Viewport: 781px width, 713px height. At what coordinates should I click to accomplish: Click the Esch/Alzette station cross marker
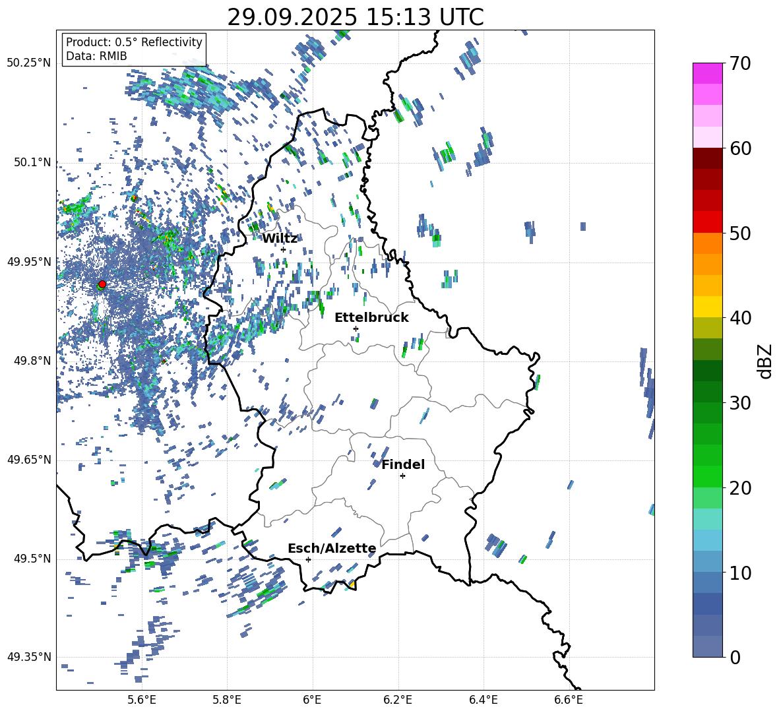click(x=308, y=559)
